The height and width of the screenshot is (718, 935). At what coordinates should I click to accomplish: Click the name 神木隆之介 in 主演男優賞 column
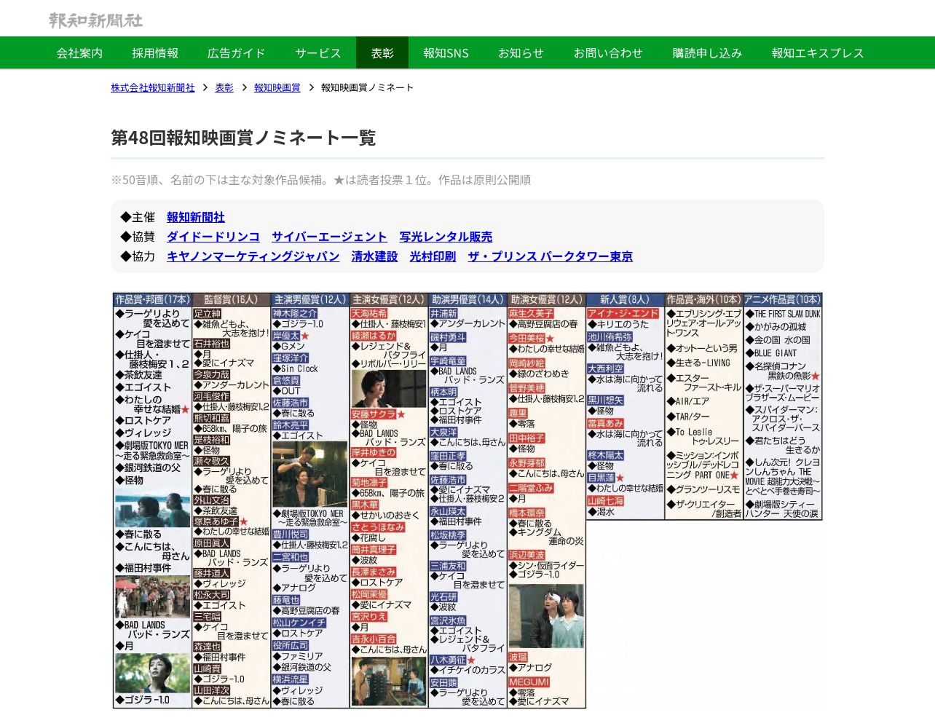pyautogui.click(x=295, y=314)
